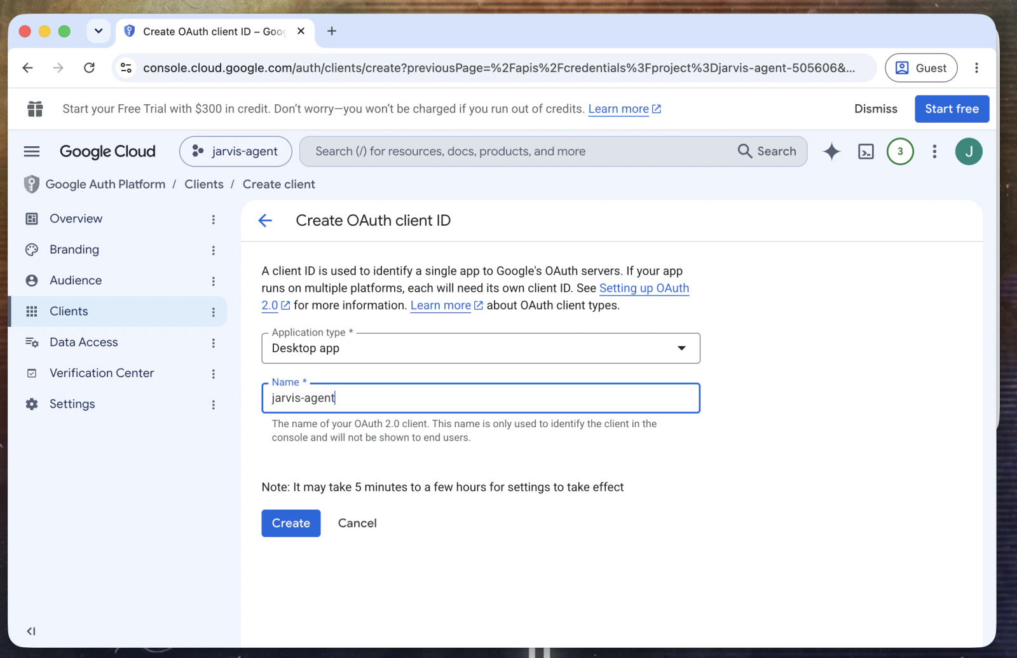Follow Learn more about OAuth client types
The image size is (1017, 658).
446,306
